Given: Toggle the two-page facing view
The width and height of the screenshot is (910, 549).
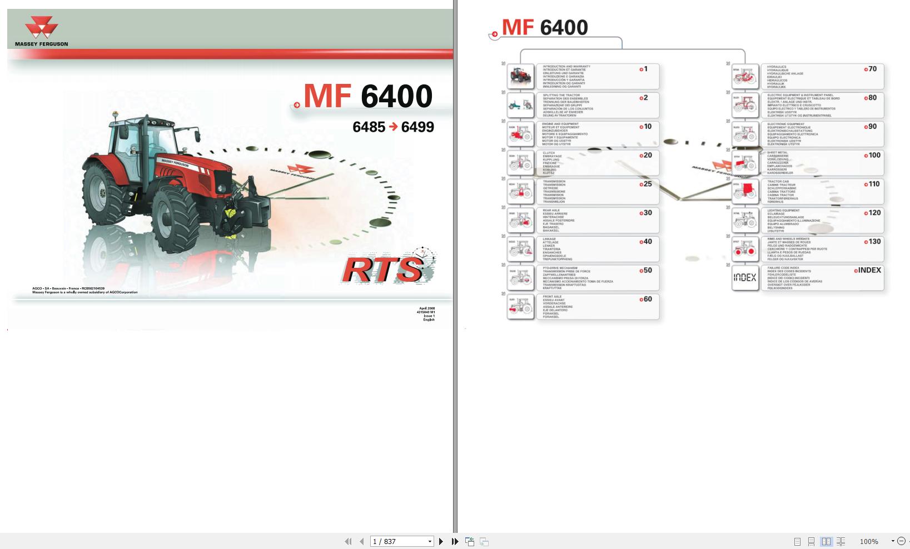Looking at the screenshot, I should [826, 541].
